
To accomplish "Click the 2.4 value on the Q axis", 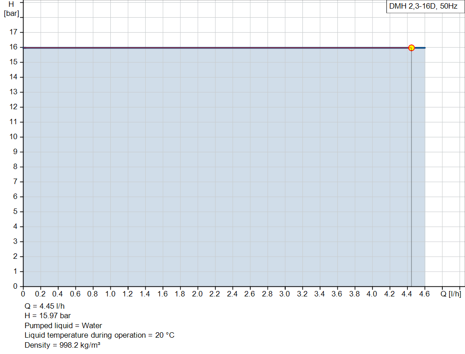I will (232, 294).
